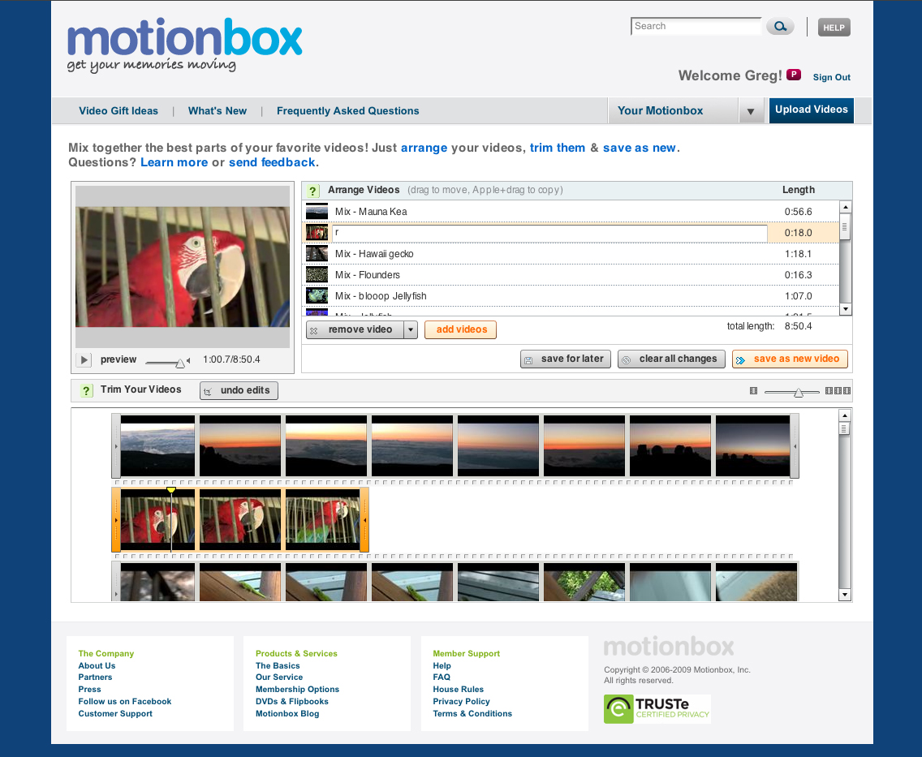
Task: Open Video Gift Ideas menu item
Action: [x=118, y=110]
